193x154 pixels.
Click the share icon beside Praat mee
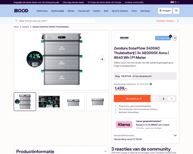click(x=175, y=38)
